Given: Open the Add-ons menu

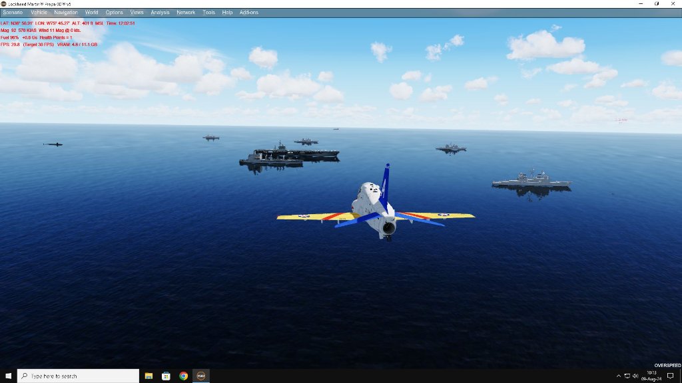Looking at the screenshot, I should click(x=249, y=13).
